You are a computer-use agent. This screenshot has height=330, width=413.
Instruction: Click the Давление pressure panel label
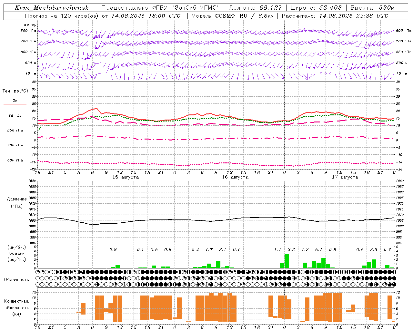(17, 199)
